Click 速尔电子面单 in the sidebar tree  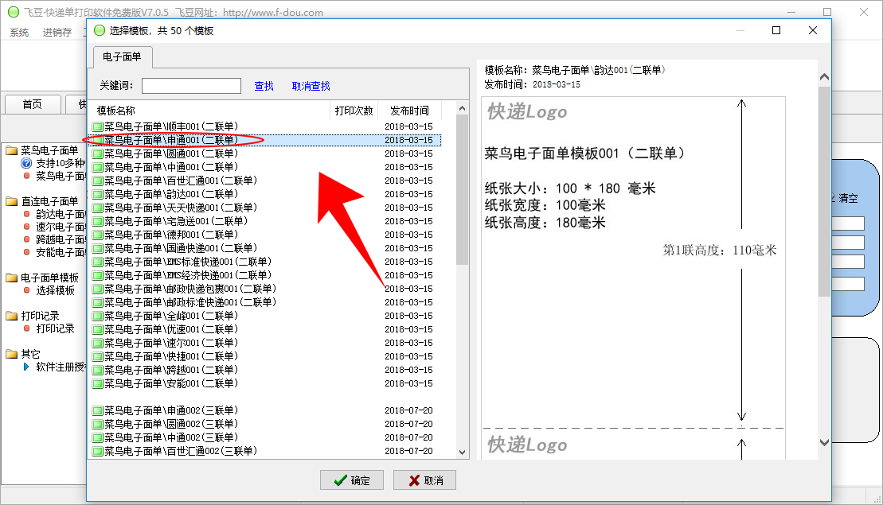pos(61,227)
